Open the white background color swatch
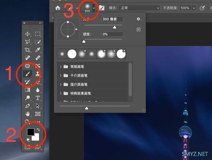This screenshot has width=212, height=160. pyautogui.click(x=36, y=138)
